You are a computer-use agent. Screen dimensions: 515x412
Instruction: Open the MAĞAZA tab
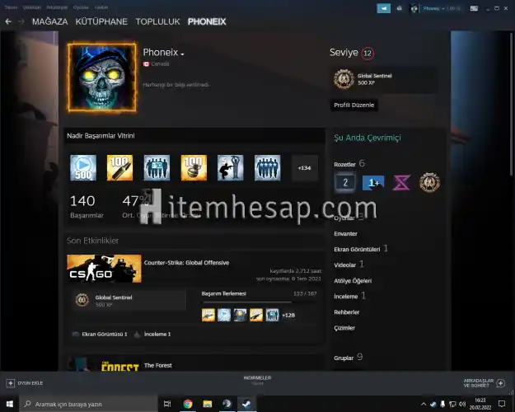(49, 21)
